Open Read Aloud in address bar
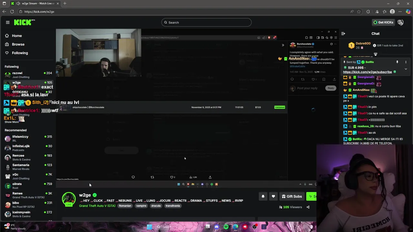This screenshot has width=413, height=232. pos(352,12)
